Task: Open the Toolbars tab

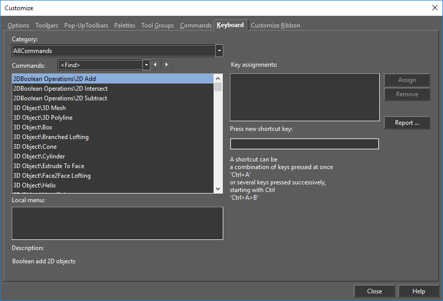Action: pos(46,25)
